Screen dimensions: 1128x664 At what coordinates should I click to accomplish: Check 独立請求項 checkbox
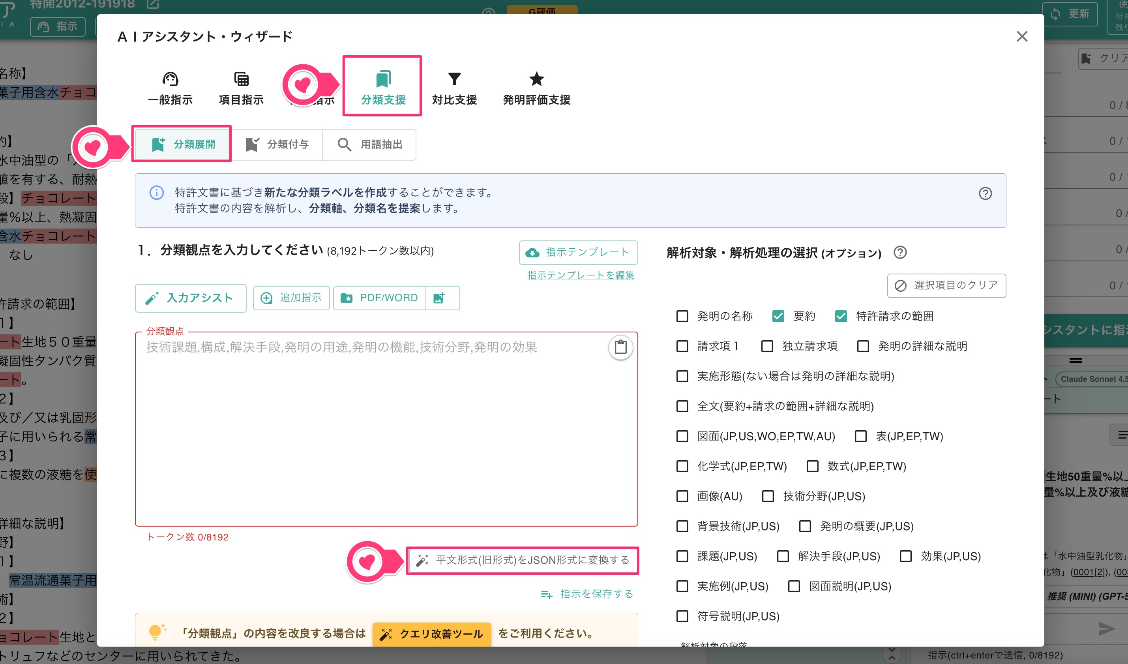[x=767, y=346]
